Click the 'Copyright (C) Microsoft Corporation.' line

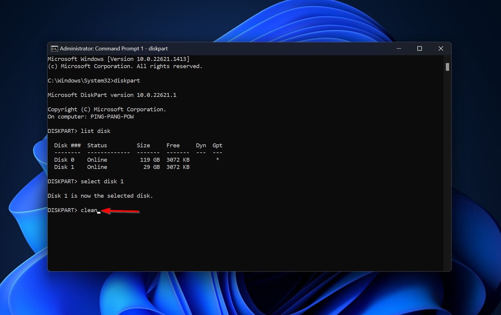107,109
